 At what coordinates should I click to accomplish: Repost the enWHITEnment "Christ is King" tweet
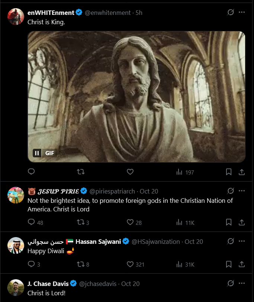(x=80, y=172)
